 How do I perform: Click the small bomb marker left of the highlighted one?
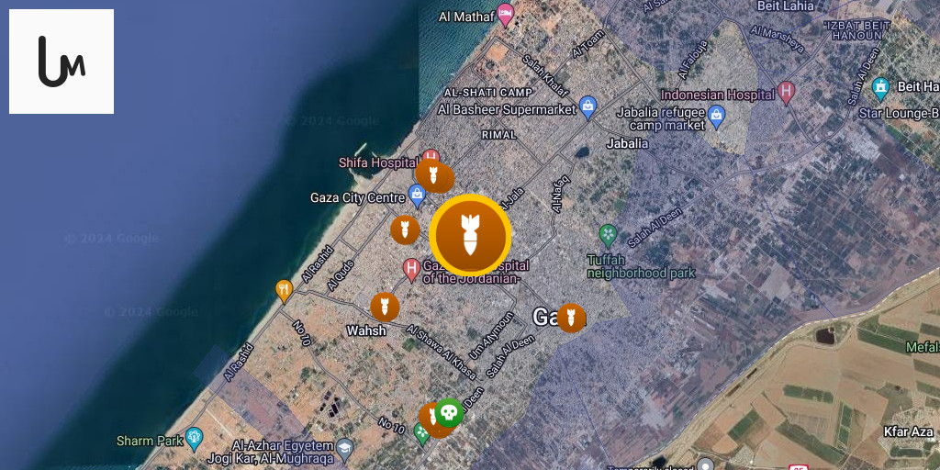tap(405, 229)
